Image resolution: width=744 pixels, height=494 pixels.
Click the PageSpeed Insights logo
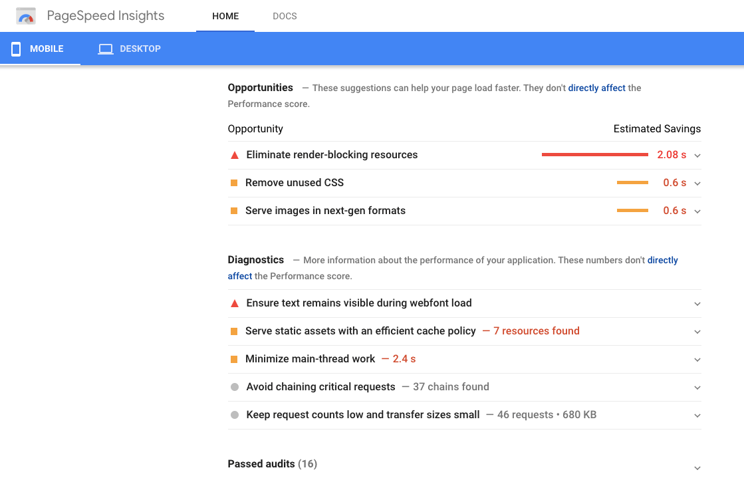click(25, 15)
